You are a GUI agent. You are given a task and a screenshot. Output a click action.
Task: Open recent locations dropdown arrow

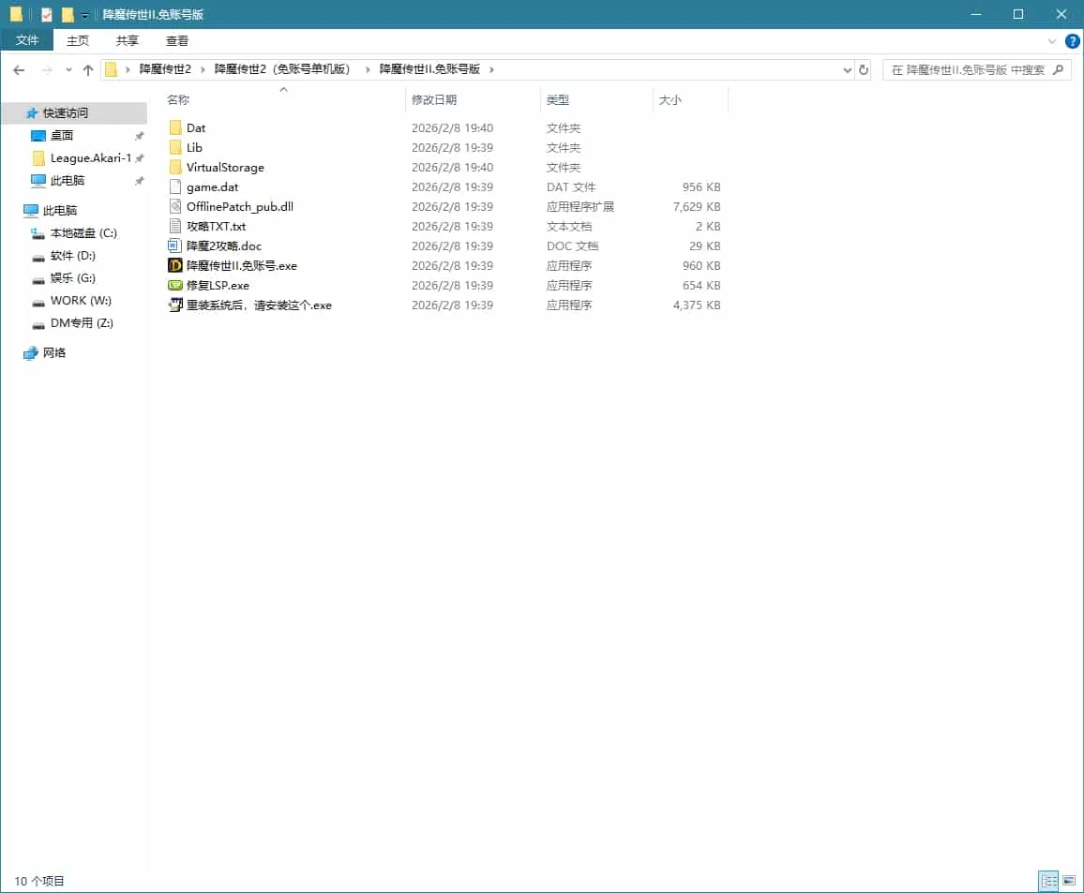[68, 69]
